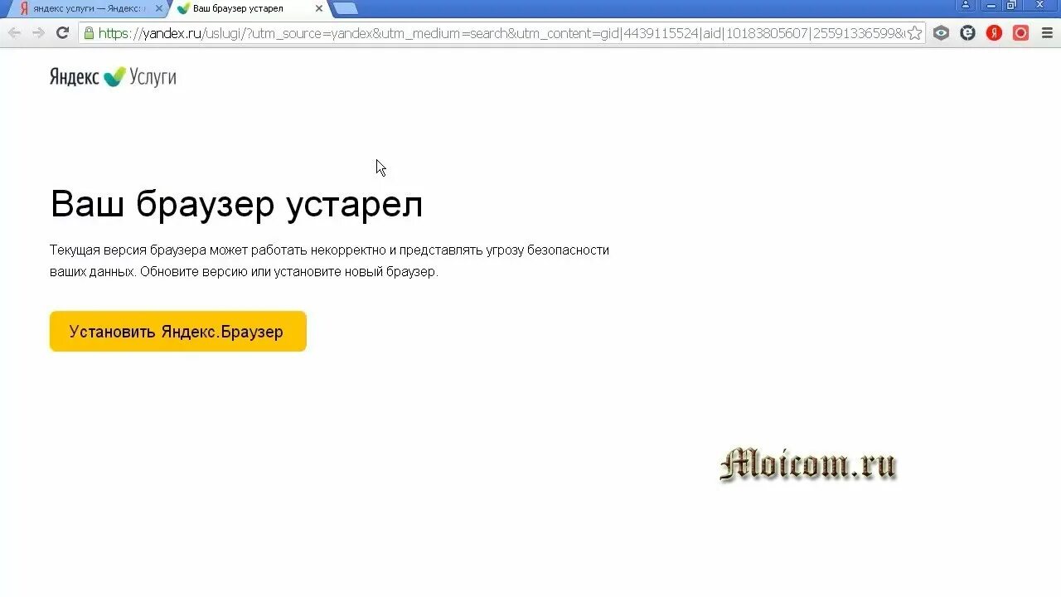1061x597 pixels.
Task: View the site's secure padlock information
Action: click(89, 33)
